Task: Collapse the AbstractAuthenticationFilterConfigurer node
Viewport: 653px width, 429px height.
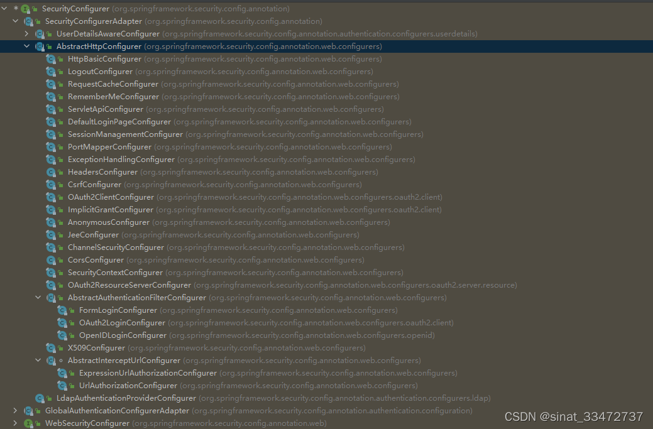Action: [38, 297]
